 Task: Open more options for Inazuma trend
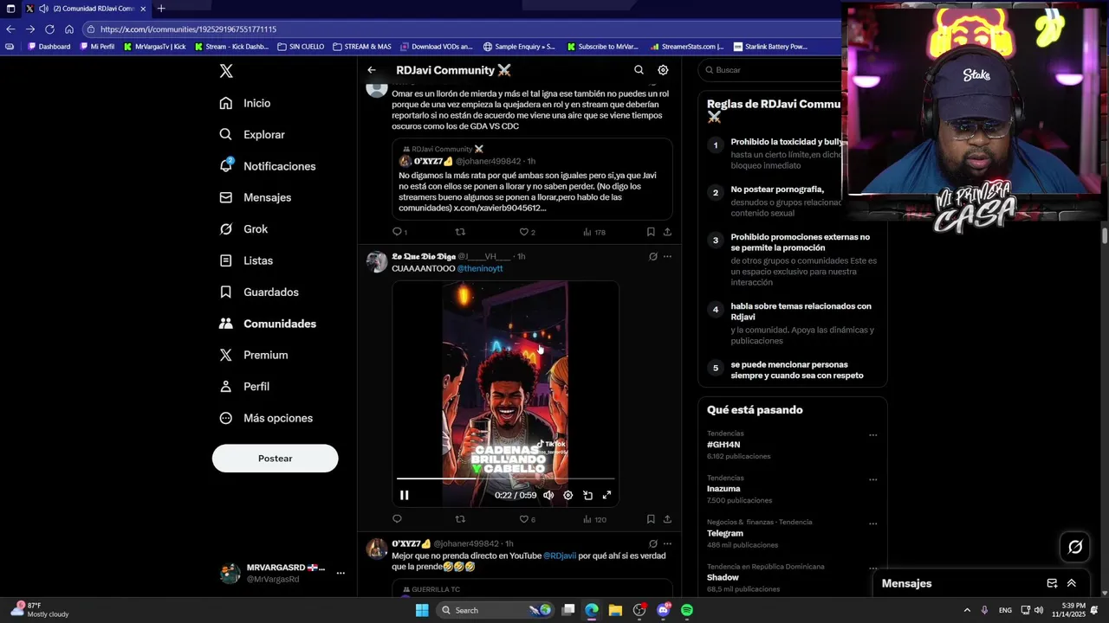pos(872,479)
